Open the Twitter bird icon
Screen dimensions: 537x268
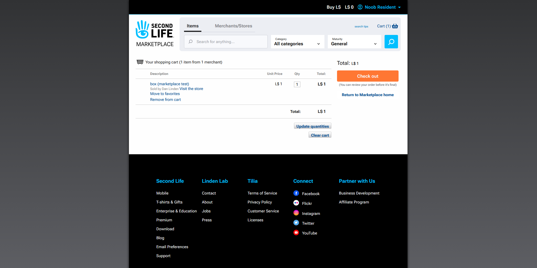tap(296, 223)
